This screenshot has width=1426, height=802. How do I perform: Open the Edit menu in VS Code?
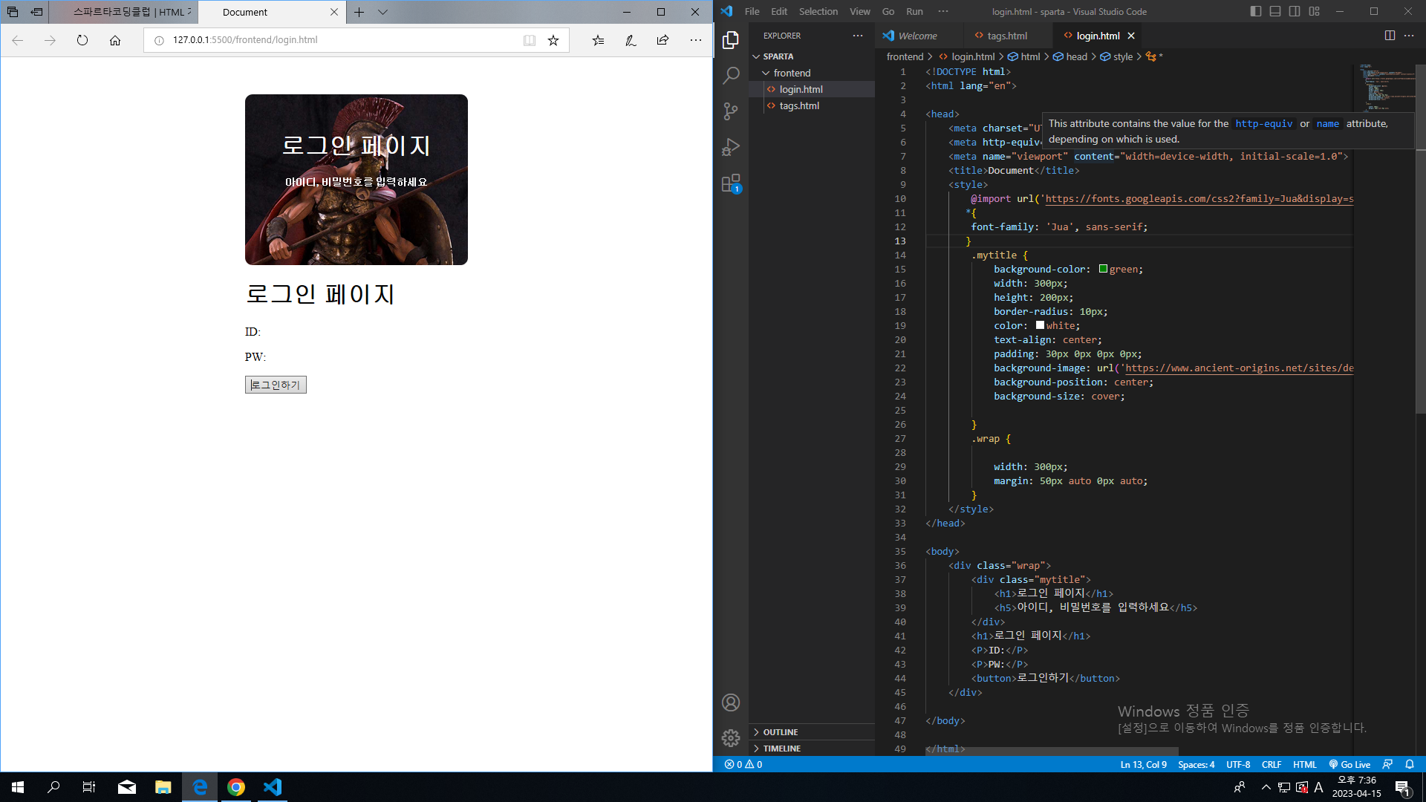[x=779, y=11]
